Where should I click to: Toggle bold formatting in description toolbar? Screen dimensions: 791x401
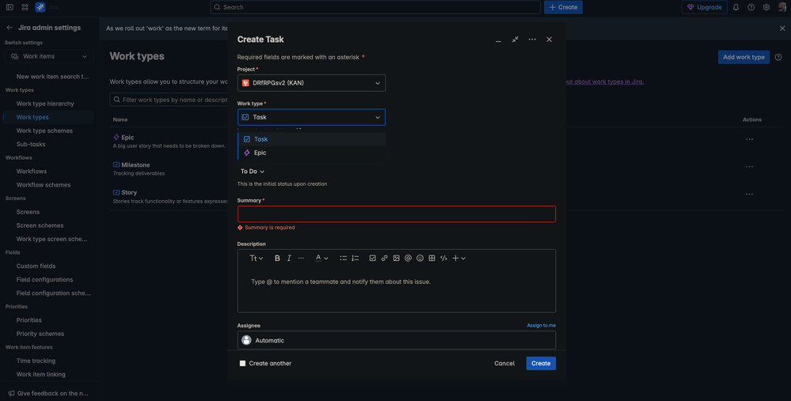(277, 258)
